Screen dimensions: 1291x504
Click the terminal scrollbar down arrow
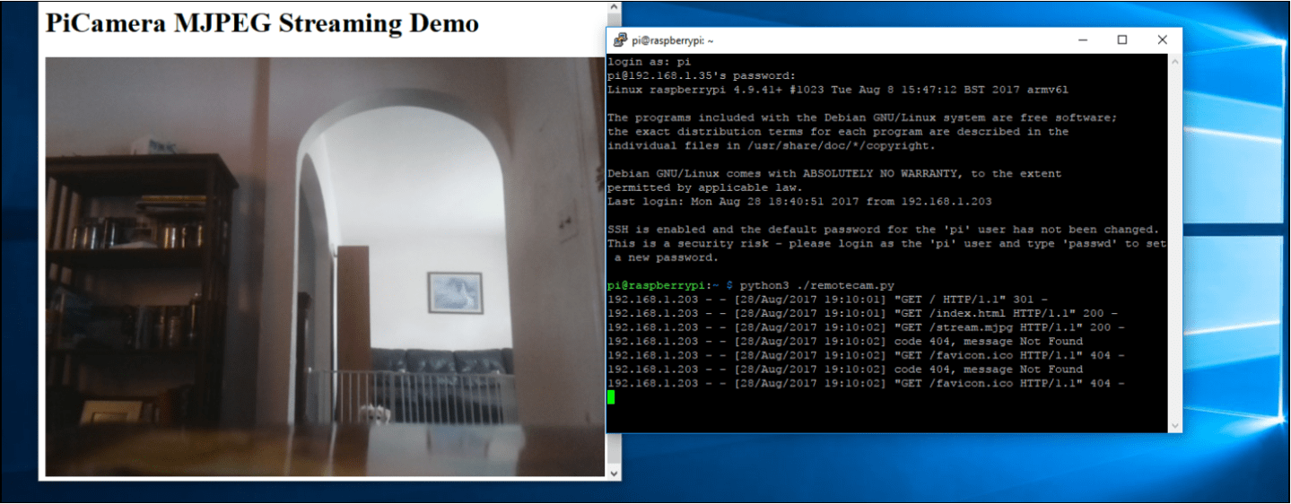click(1174, 425)
